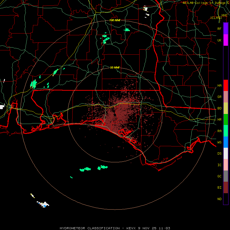Select the "BD" legend label
The image size is (230, 230).
[219, 108]
